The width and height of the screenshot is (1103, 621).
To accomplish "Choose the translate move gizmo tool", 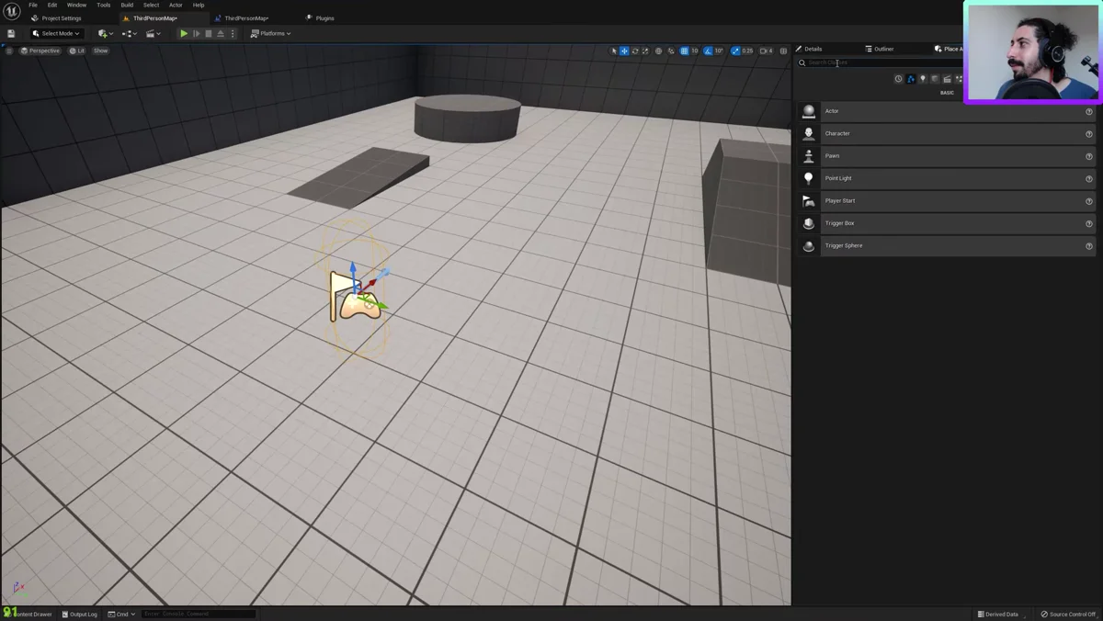I will point(624,51).
